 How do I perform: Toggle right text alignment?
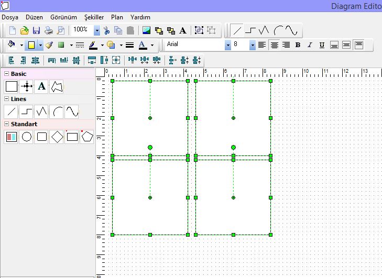coord(286,45)
